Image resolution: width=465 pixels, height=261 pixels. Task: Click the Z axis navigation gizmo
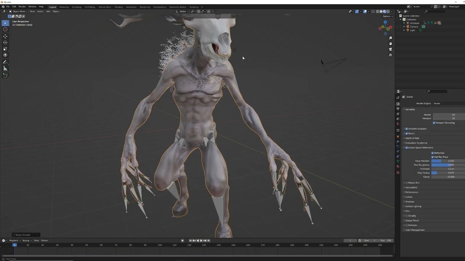[385, 22]
